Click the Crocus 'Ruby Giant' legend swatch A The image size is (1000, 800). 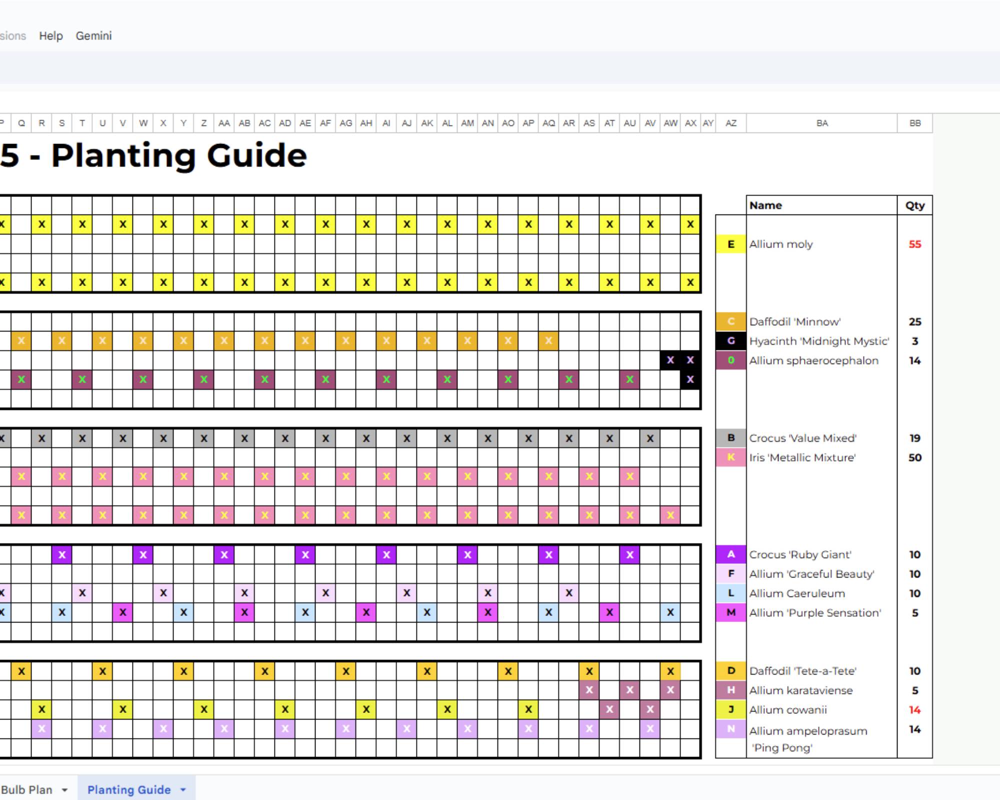pos(730,554)
